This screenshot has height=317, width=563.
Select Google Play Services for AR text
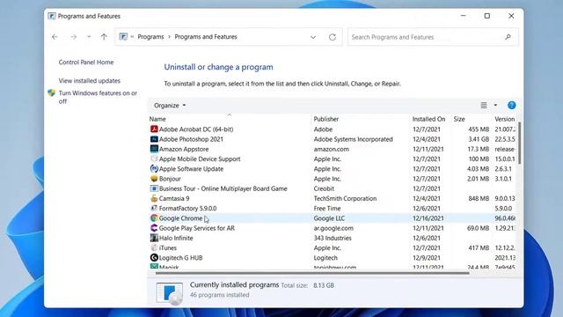click(x=197, y=228)
